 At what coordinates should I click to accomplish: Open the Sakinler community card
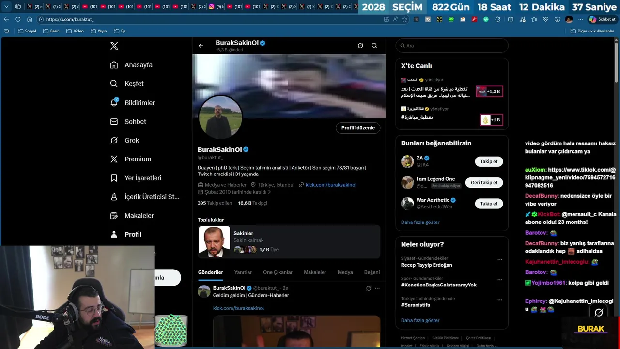click(x=289, y=241)
